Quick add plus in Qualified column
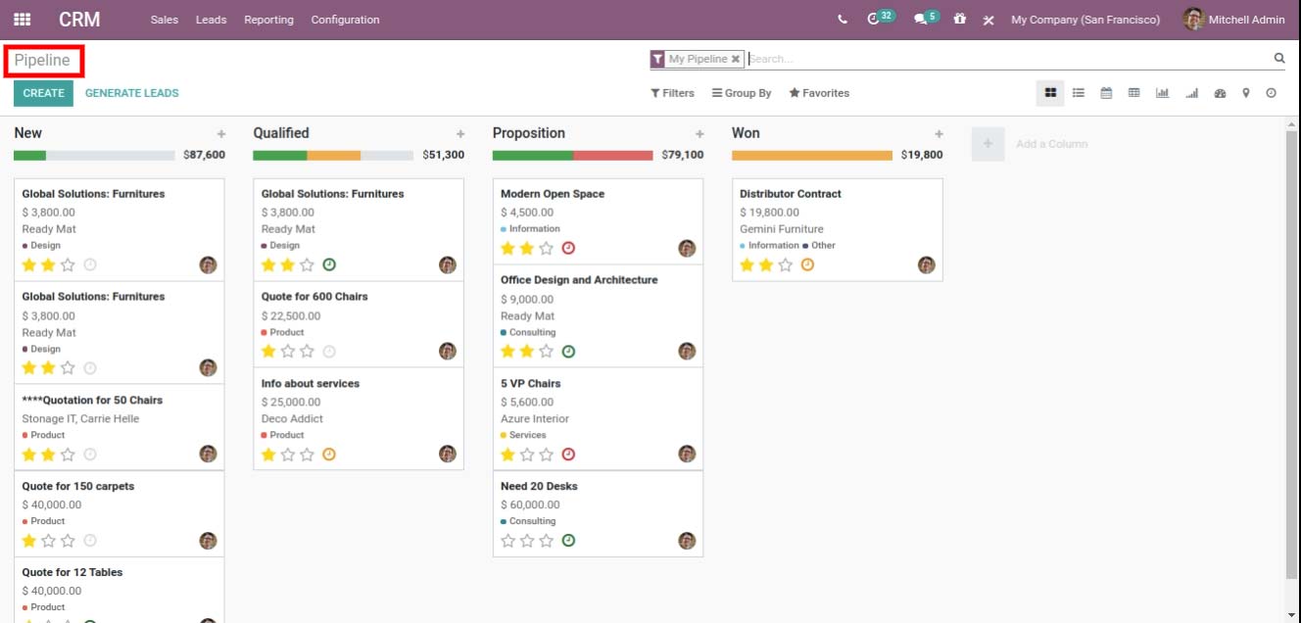The image size is (1301, 623). [460, 134]
